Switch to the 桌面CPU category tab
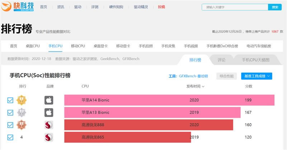 tap(33, 46)
